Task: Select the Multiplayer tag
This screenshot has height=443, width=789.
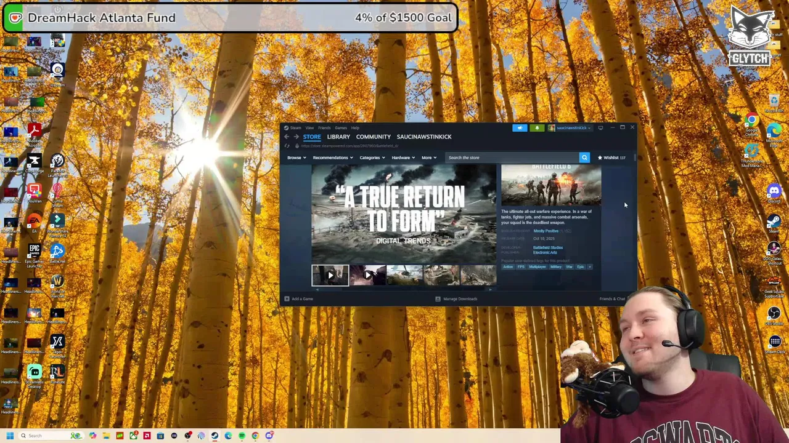Action: [538, 267]
